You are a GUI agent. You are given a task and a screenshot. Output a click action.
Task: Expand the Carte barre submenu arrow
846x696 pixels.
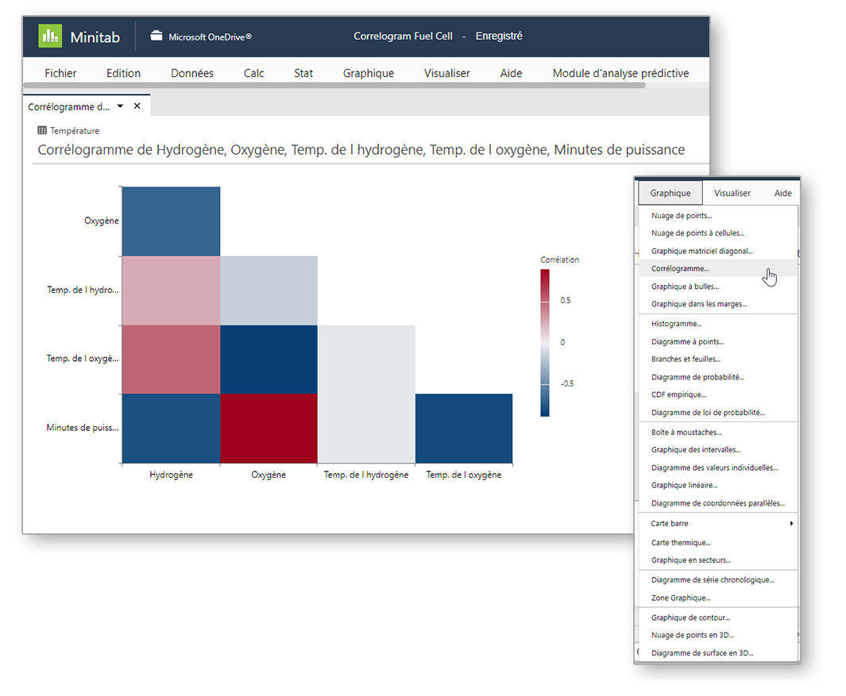tap(791, 524)
